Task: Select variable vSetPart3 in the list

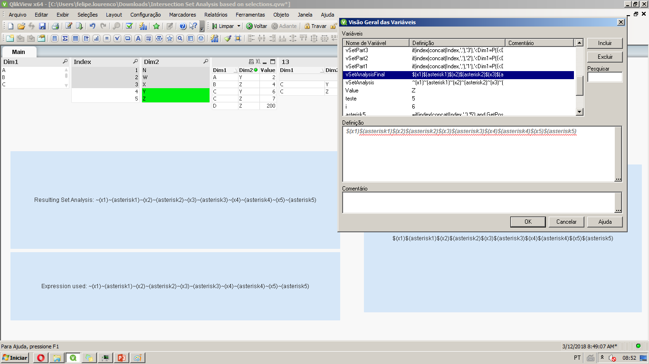Action: tap(458, 50)
